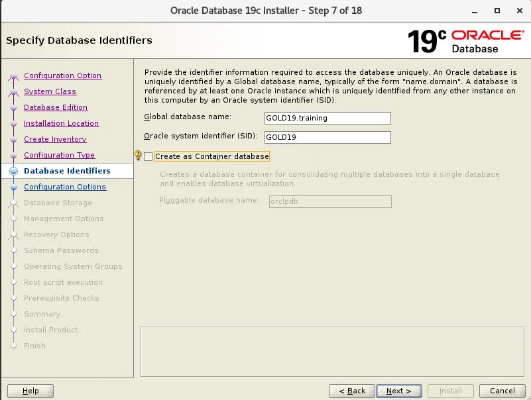Screen dimensions: 531x400
Task: Select the Database Identifiers step
Action: (x=67, y=171)
